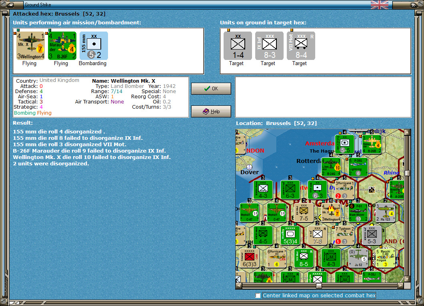The height and width of the screenshot is (306, 424).
Task: Click the XXXI Mot 4-5 counter
Action: pos(263,236)
